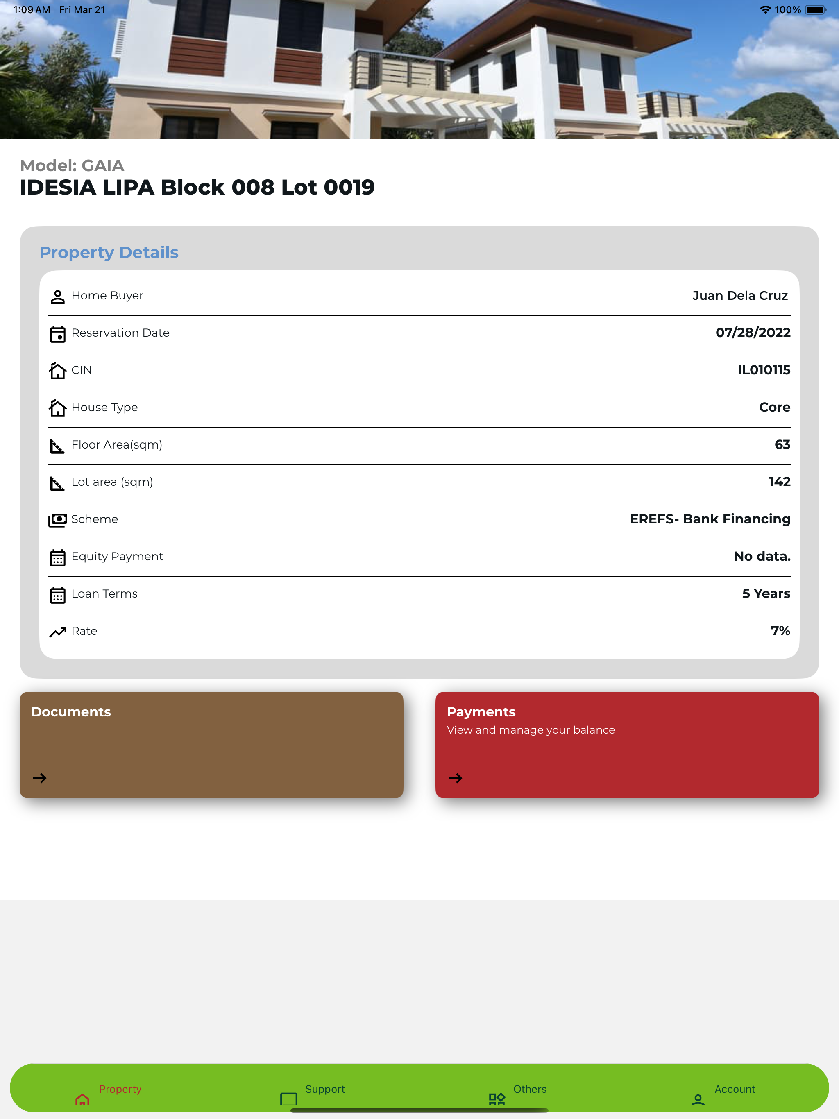Open Payments to view your balance
Image resolution: width=839 pixels, height=1119 pixels.
click(x=627, y=745)
